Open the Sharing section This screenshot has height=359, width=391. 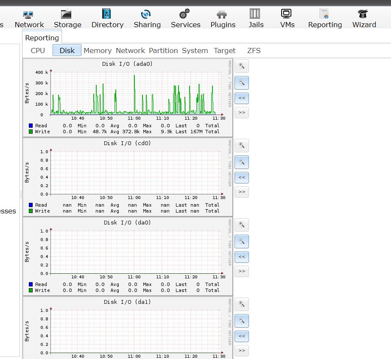[147, 19]
